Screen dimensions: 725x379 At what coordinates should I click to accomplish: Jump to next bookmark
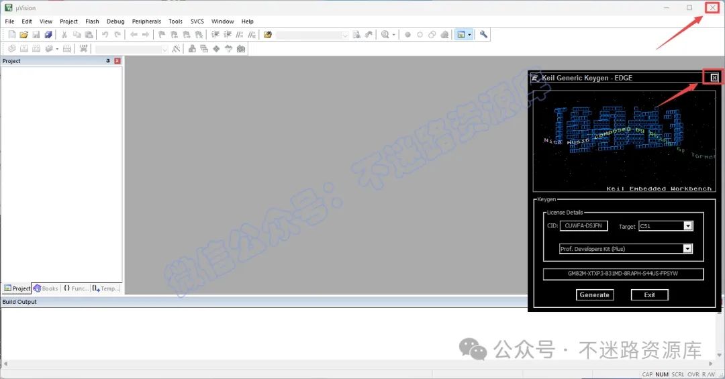tap(187, 35)
